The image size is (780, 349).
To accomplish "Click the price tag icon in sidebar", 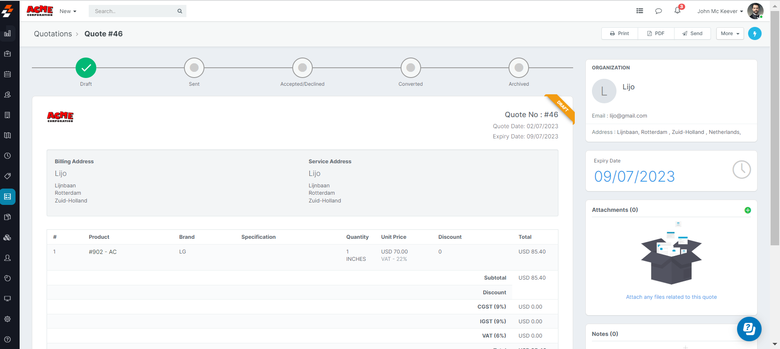I will click(7, 176).
